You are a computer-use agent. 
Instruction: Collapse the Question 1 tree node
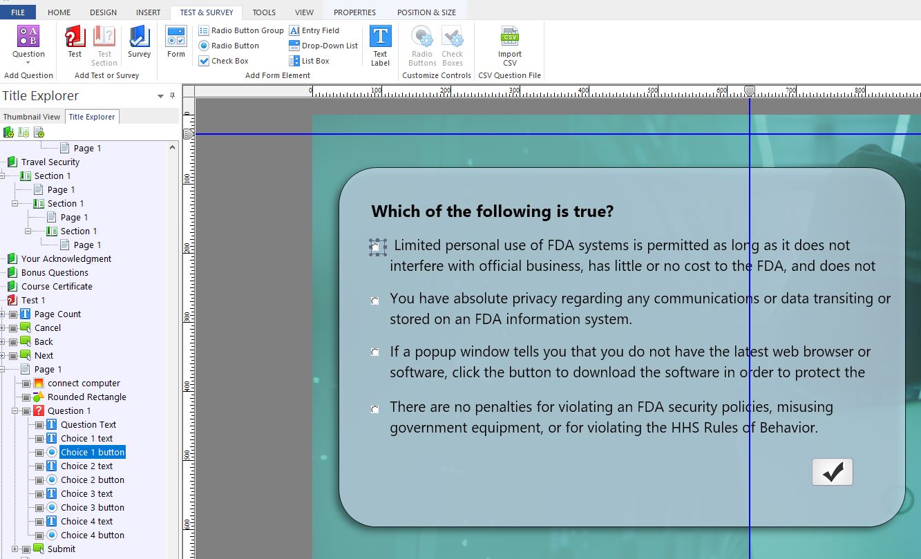15,410
